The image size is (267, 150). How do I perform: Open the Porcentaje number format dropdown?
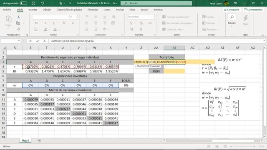pos(153,17)
